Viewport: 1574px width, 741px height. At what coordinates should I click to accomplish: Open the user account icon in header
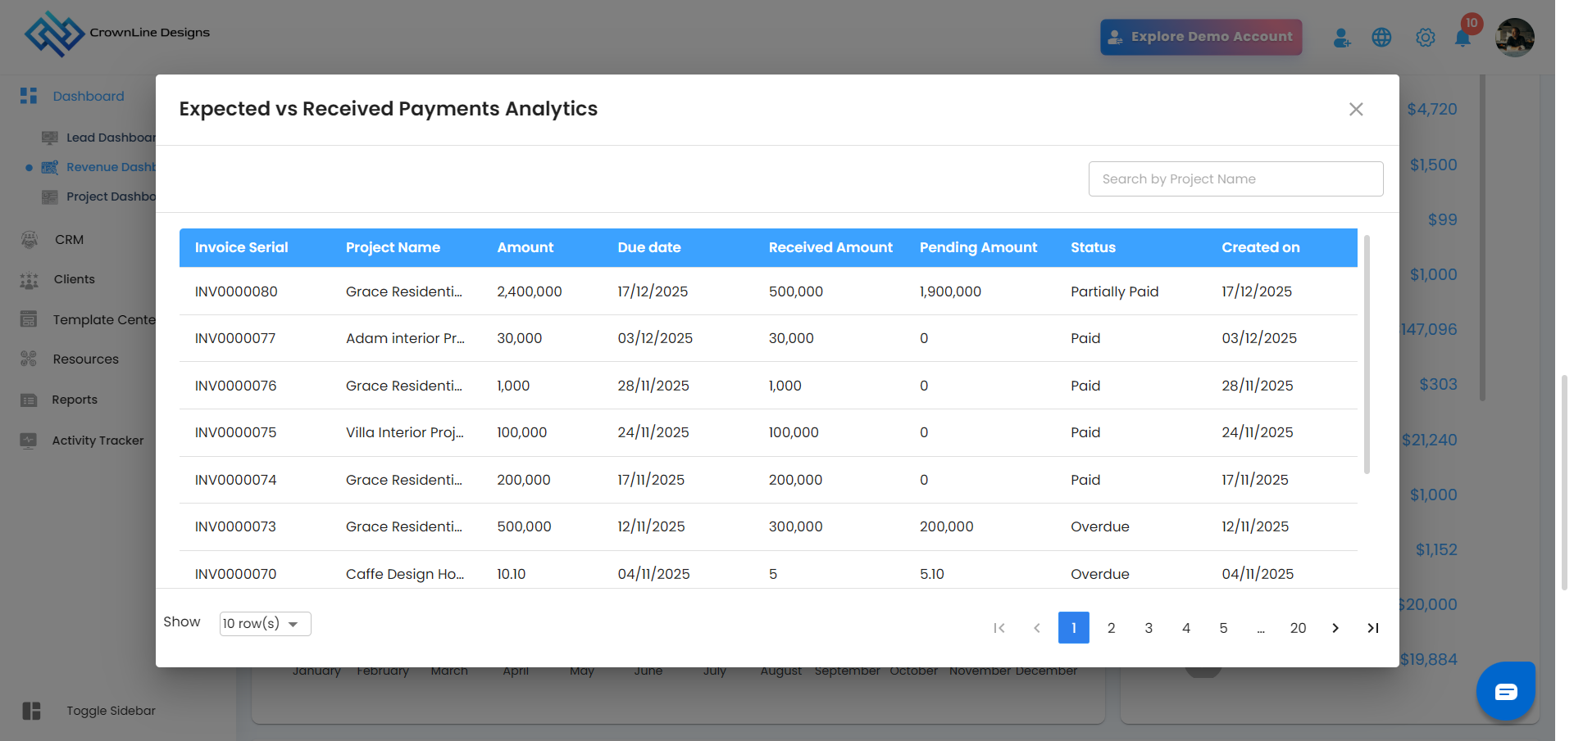click(x=1341, y=38)
